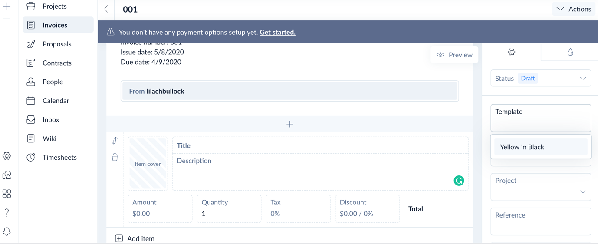Image resolution: width=598 pixels, height=244 pixels.
Task: Click the Add item button
Action: [x=135, y=238]
